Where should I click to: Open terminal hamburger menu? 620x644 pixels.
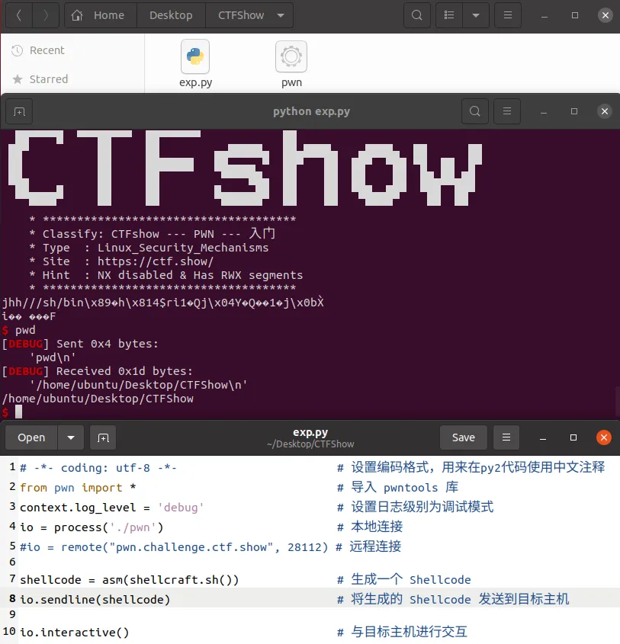pyautogui.click(x=507, y=111)
